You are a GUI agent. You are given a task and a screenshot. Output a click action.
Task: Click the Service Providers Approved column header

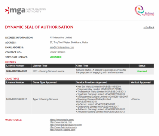[92, 82]
